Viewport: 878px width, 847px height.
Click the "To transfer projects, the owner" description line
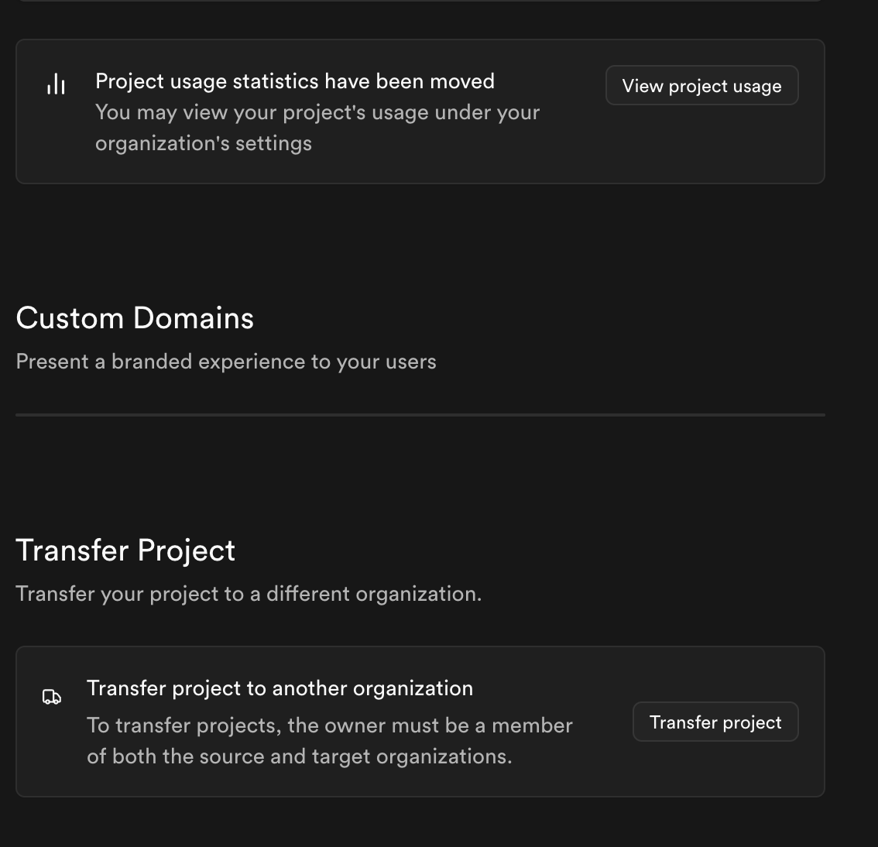(329, 725)
